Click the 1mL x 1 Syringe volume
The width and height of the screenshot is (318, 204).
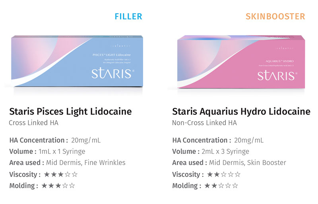(62, 152)
